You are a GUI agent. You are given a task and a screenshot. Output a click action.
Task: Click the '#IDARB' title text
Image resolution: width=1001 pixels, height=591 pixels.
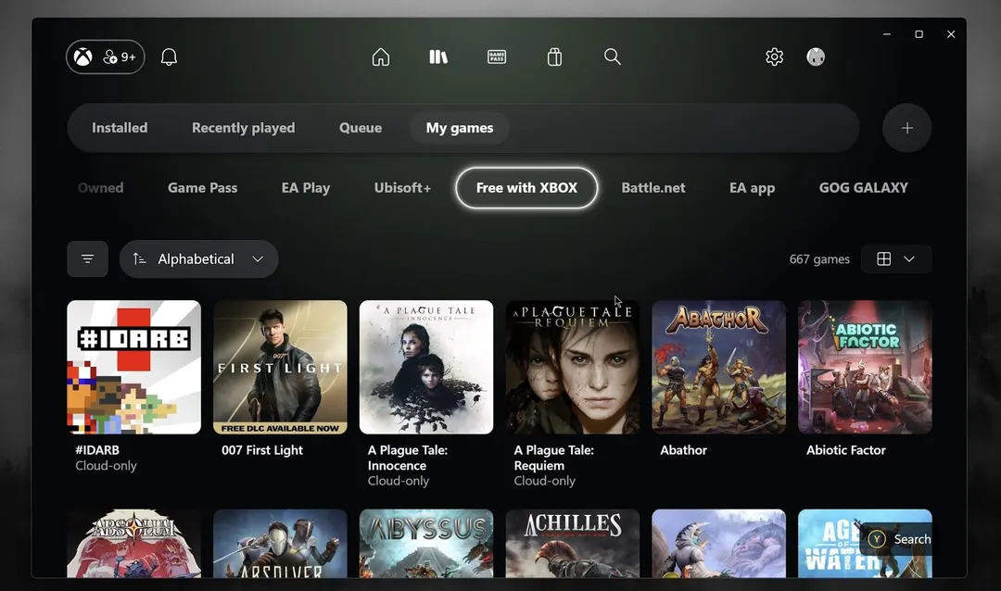[x=97, y=450]
